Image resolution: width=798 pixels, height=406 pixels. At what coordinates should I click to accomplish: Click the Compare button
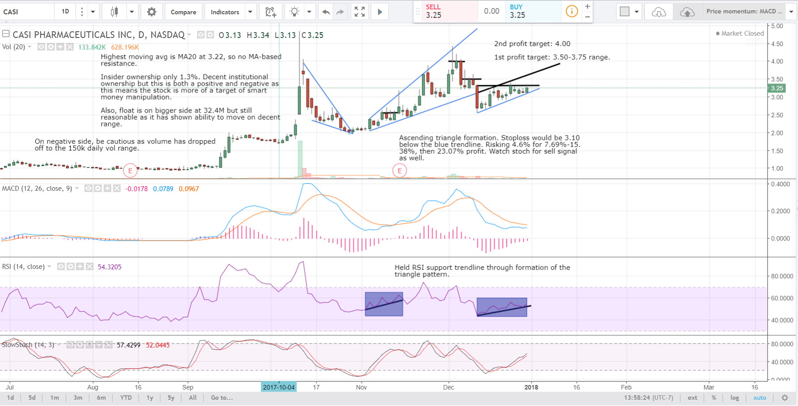183,12
